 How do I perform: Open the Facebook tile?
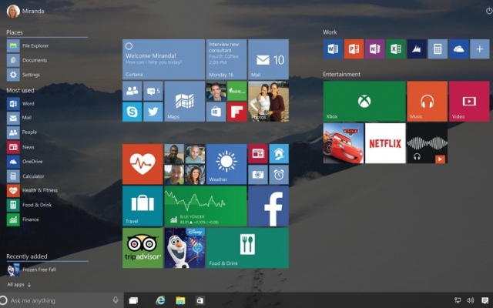point(269,206)
